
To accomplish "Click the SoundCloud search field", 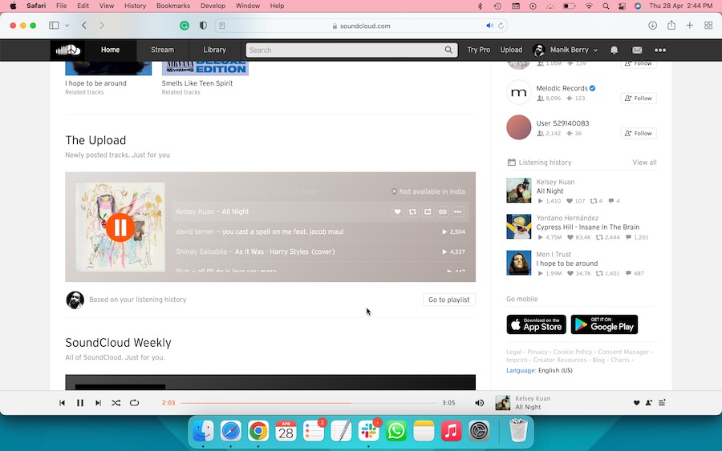I will click(x=351, y=50).
